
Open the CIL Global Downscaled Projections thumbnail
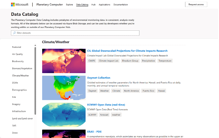(64, 61)
